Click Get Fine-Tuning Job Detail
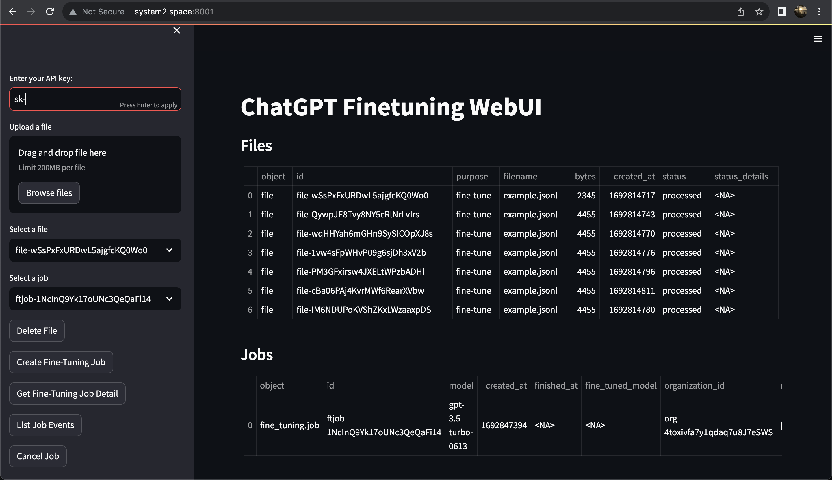The height and width of the screenshot is (480, 832). (x=67, y=393)
